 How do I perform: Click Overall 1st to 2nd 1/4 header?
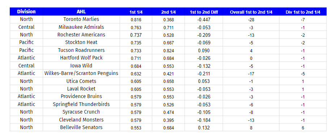coord(251,12)
